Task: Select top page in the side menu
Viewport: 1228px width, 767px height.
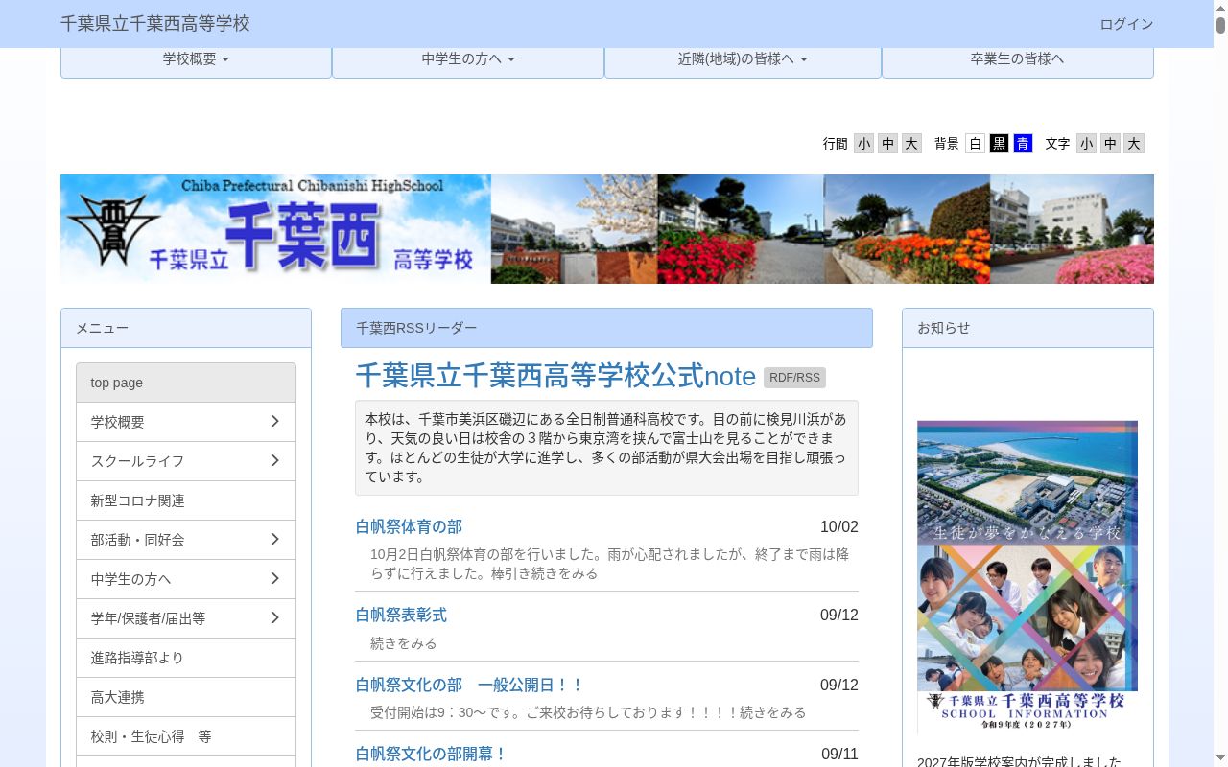Action: [x=186, y=383]
